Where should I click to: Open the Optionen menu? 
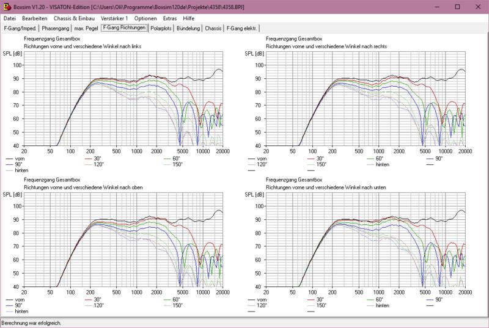click(x=145, y=18)
